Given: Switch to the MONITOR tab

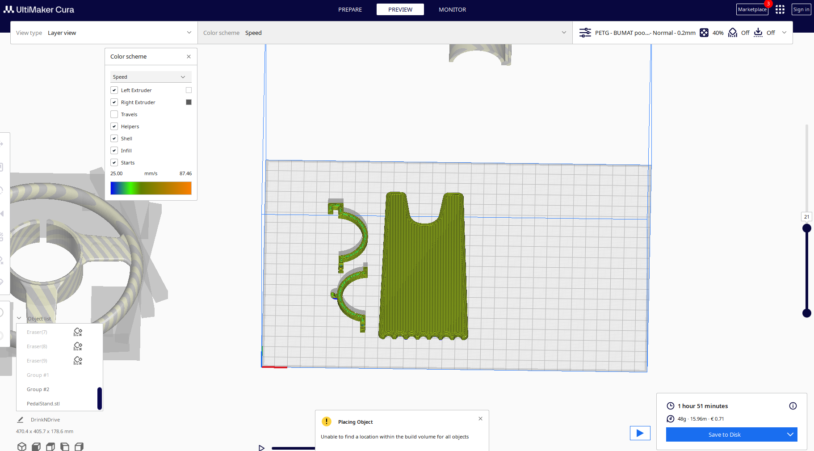Looking at the screenshot, I should tap(452, 9).
